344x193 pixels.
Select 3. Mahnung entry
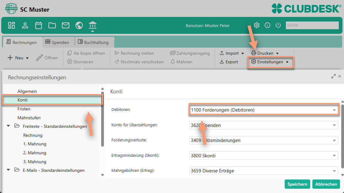coord(35,162)
